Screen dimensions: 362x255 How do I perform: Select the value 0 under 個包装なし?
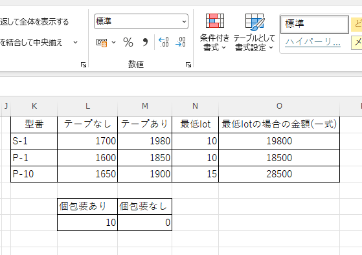tap(145, 223)
